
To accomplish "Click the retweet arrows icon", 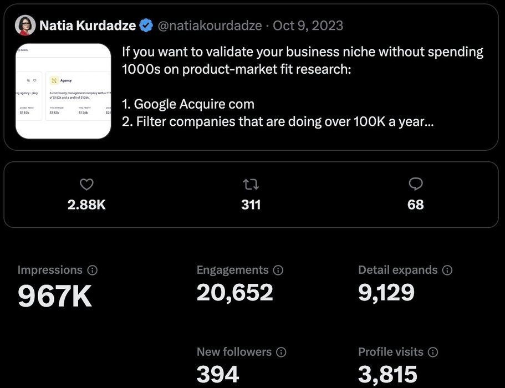I will tap(251, 185).
